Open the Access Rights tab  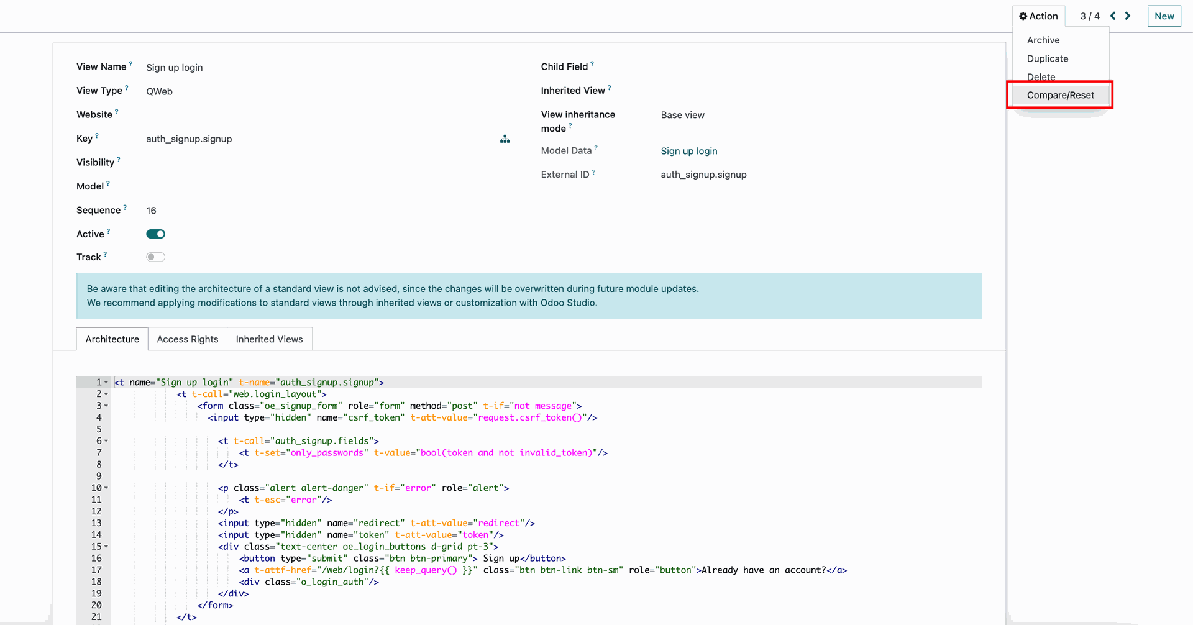188,339
